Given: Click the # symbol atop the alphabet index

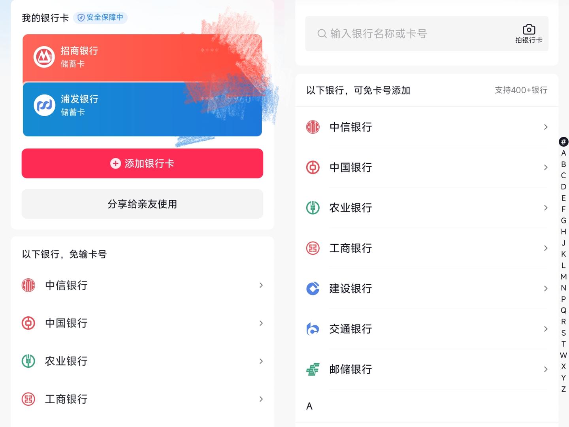Looking at the screenshot, I should (563, 142).
